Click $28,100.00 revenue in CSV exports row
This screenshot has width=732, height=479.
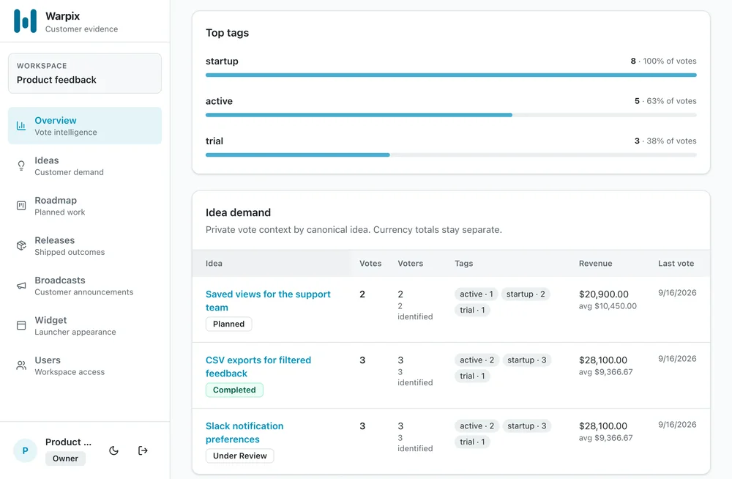[x=602, y=360]
